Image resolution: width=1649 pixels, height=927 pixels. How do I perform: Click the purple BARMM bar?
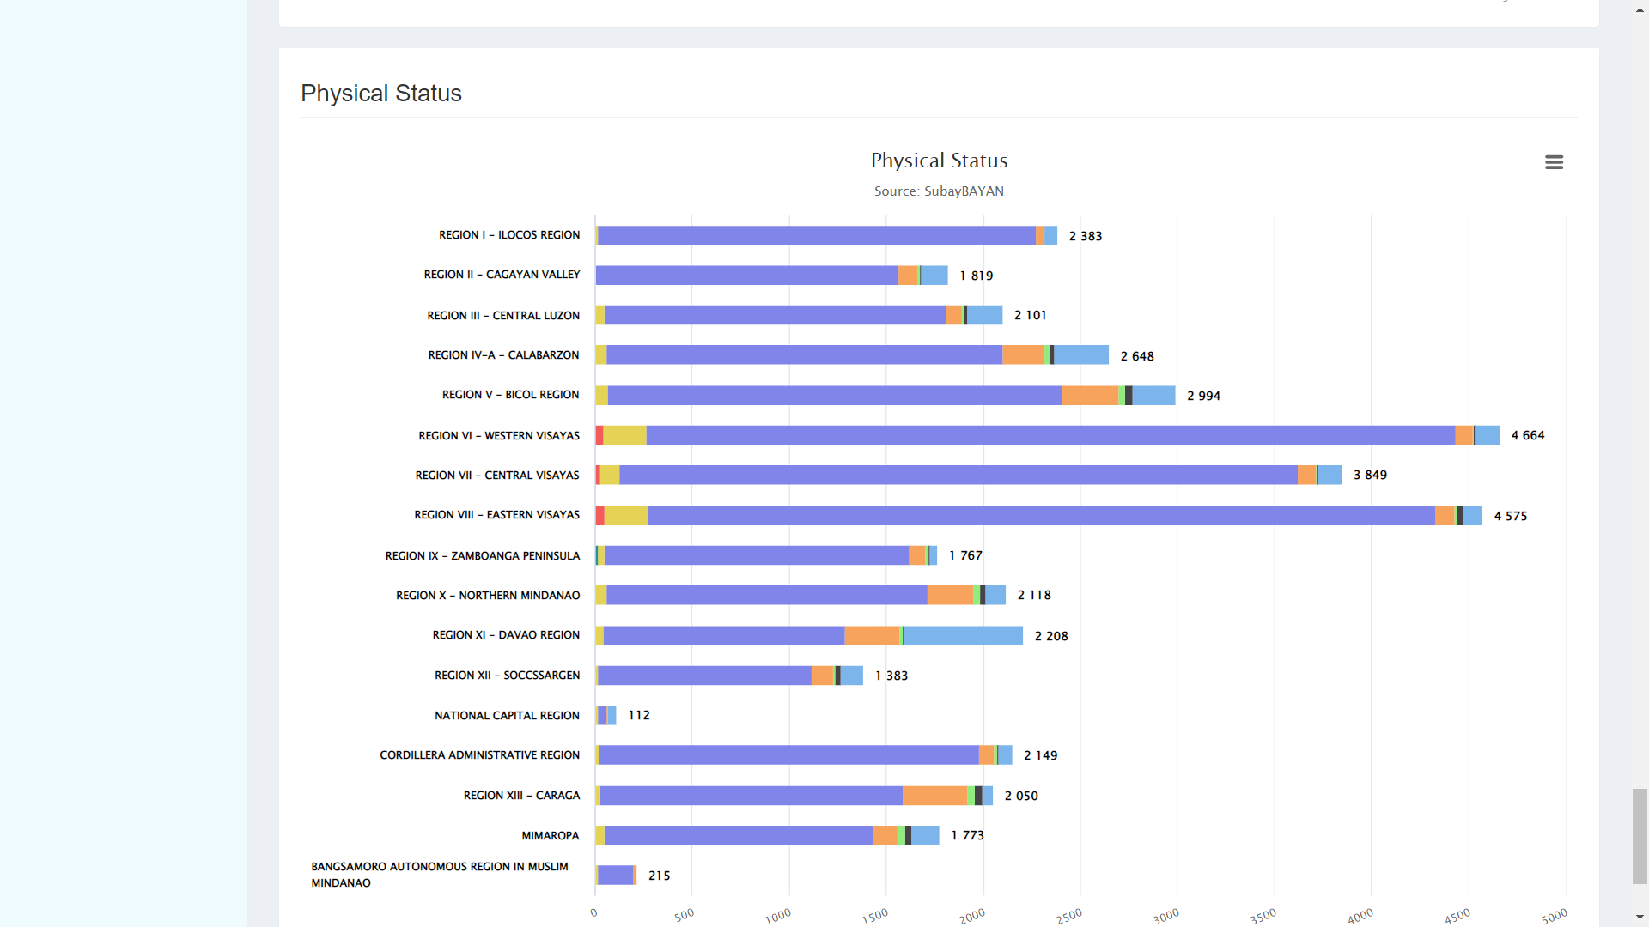coord(616,875)
